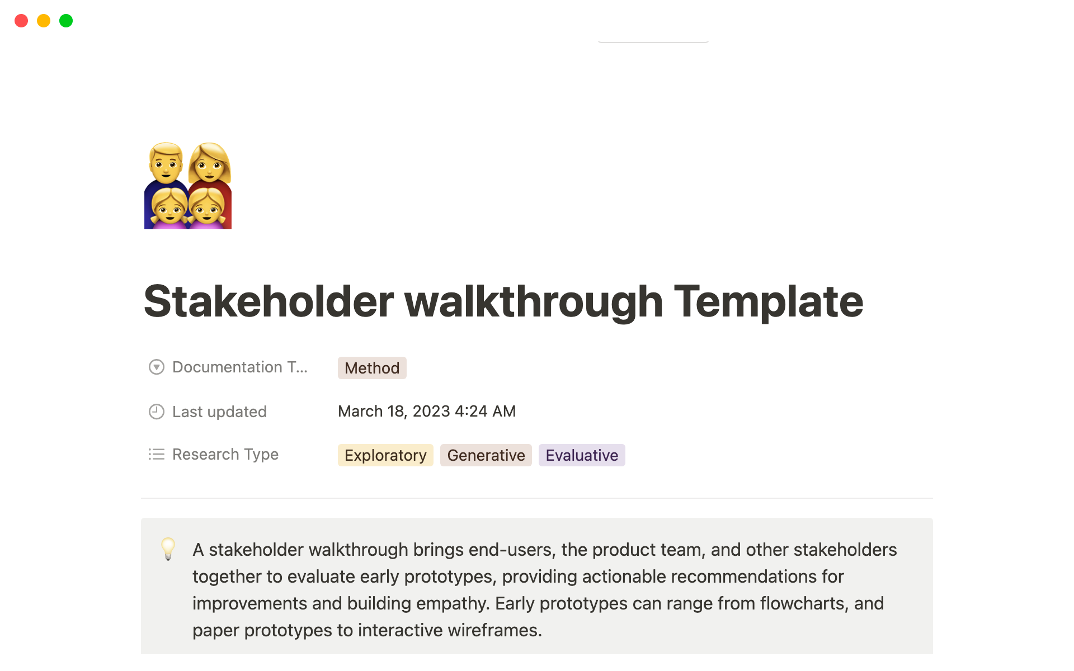The height and width of the screenshot is (671, 1074).
Task: Click the red close button dot
Action: click(21, 20)
